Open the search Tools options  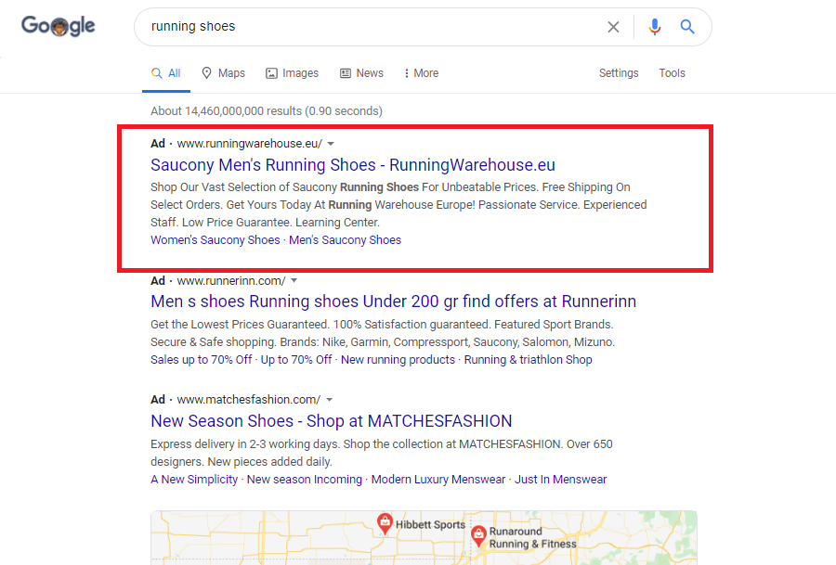point(672,73)
